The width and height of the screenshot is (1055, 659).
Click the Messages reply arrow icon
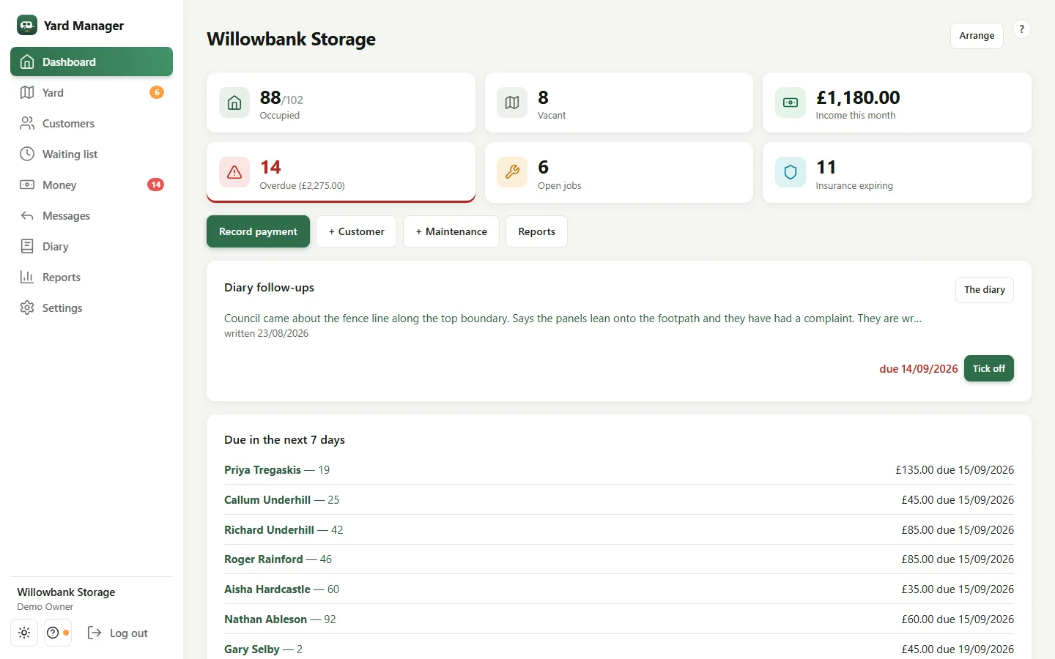[x=27, y=215]
